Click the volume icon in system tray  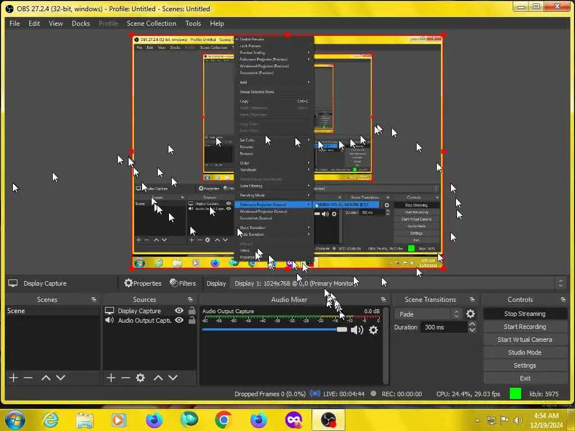[x=518, y=420]
